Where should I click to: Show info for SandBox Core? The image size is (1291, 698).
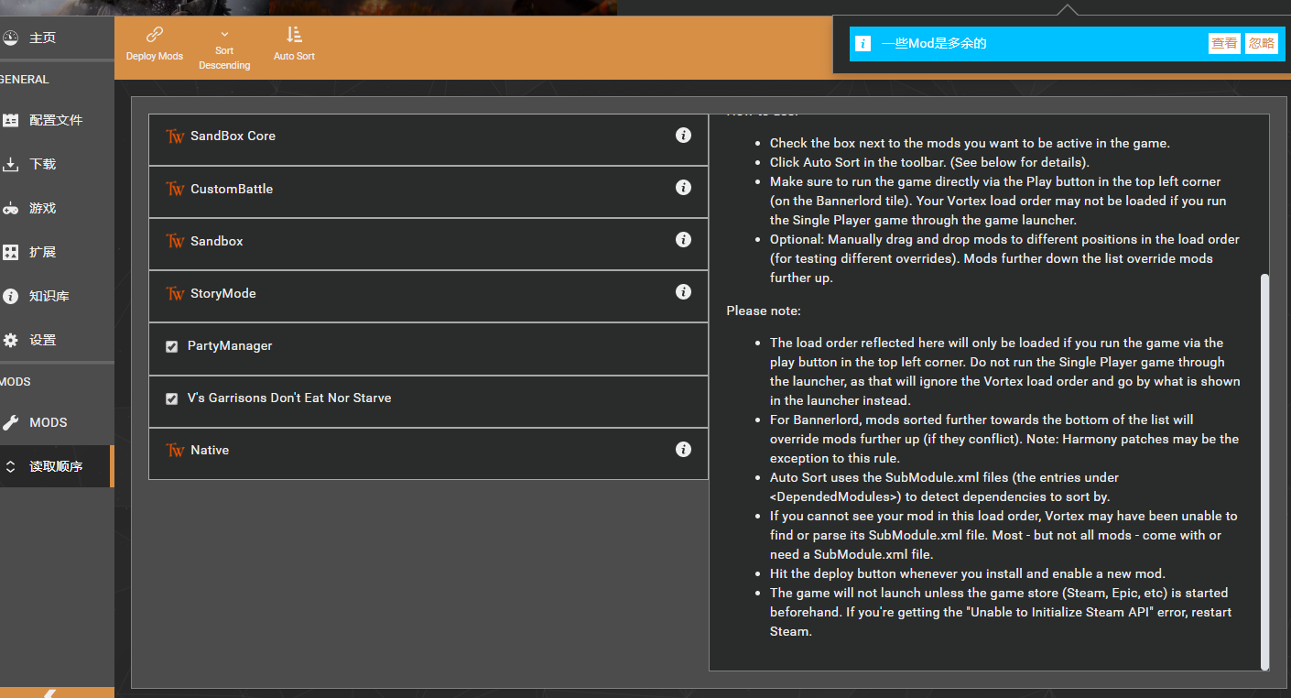(x=683, y=135)
